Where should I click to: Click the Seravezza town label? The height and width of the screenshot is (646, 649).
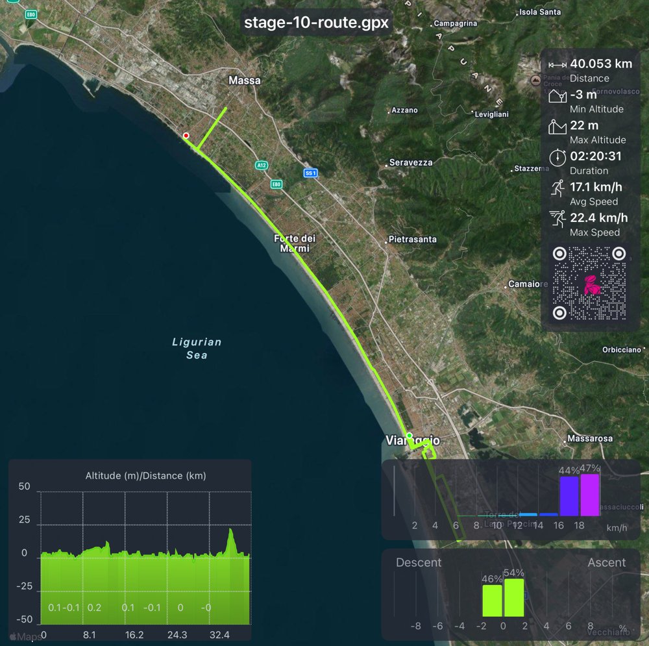pos(411,162)
